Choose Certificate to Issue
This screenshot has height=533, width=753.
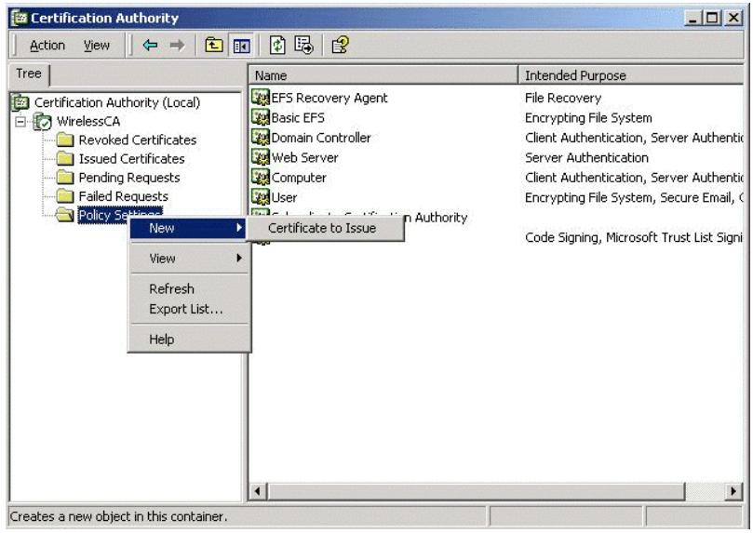tap(325, 228)
